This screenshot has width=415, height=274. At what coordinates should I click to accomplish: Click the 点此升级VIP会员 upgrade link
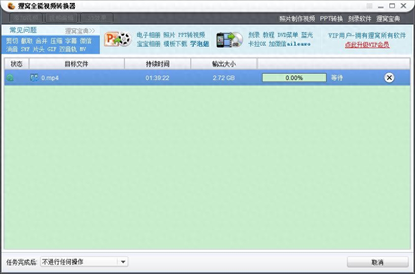[367, 45]
